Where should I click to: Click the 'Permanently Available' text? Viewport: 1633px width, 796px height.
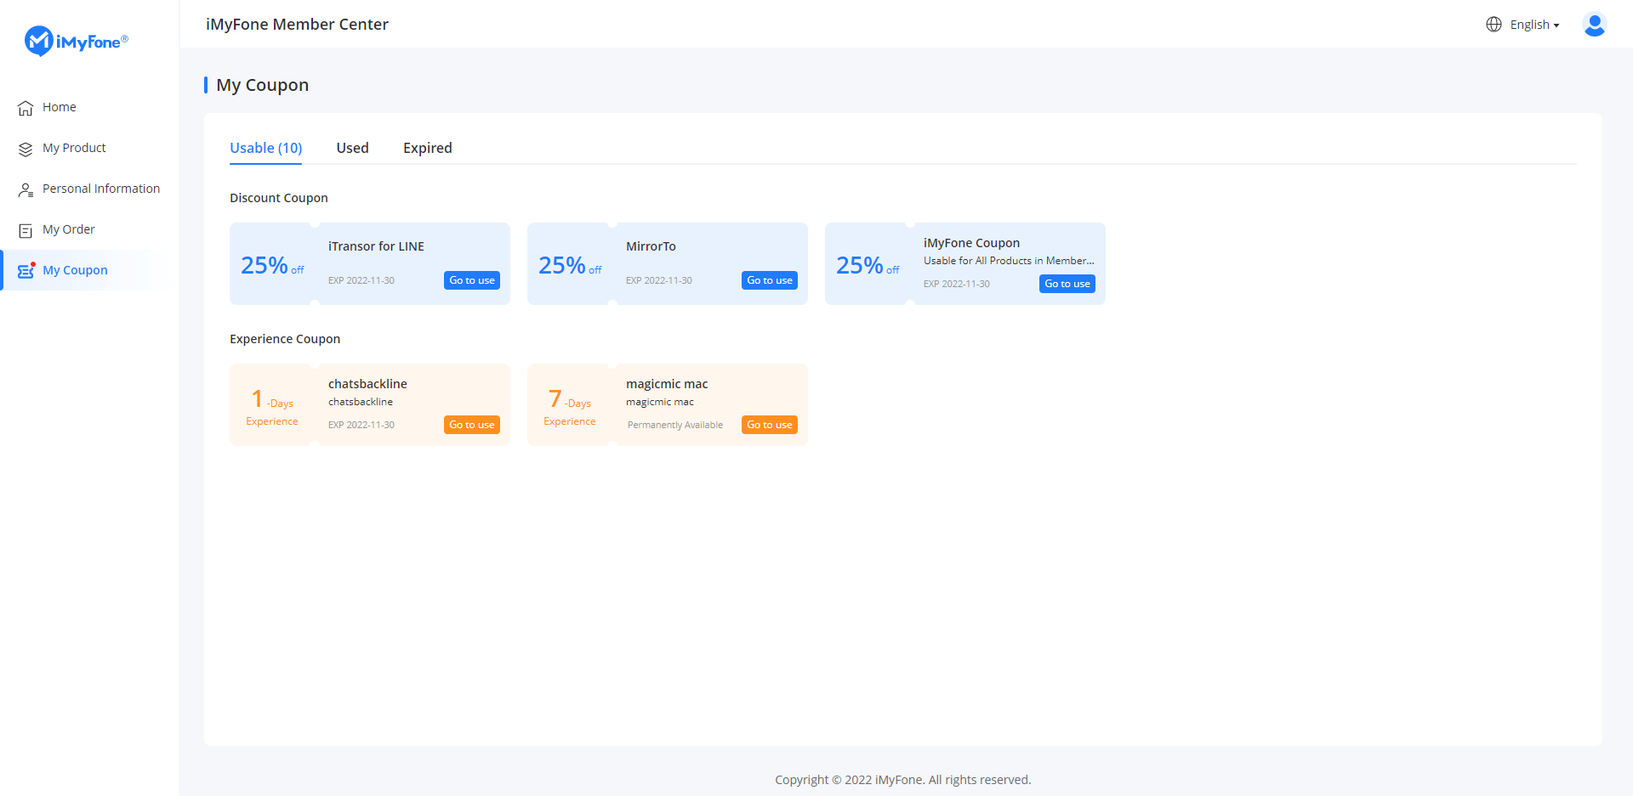675,425
